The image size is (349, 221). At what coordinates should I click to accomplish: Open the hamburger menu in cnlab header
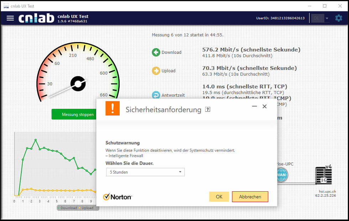[10, 18]
